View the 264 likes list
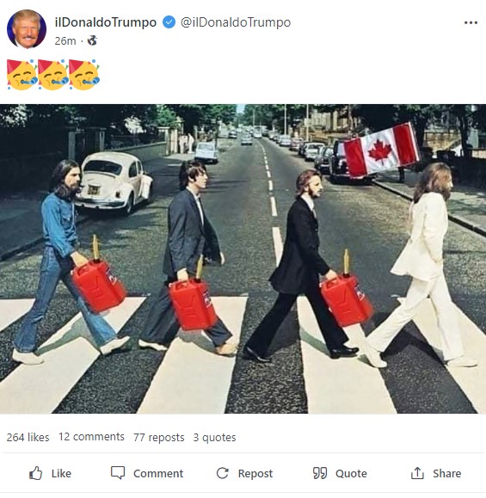This screenshot has height=498, width=486. 28,437
